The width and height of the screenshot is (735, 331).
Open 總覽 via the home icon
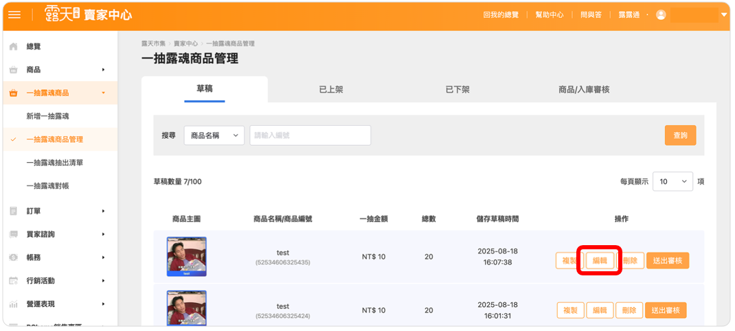click(13, 47)
